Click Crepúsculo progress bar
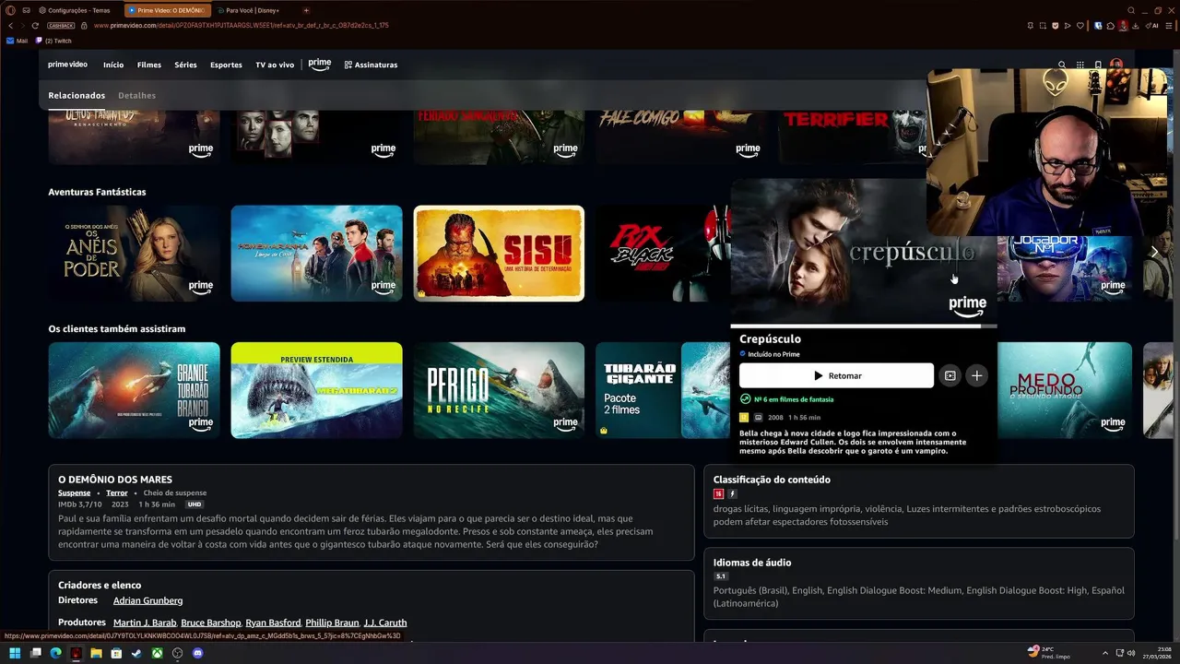Viewport: 1180px width, 664px height. (863, 326)
